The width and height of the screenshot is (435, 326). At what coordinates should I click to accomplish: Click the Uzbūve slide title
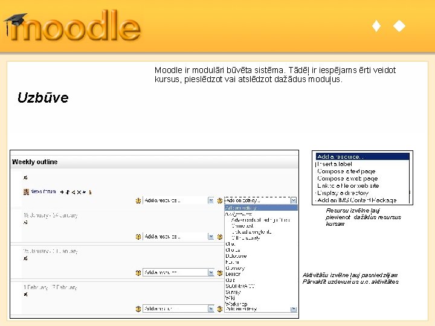(x=43, y=98)
